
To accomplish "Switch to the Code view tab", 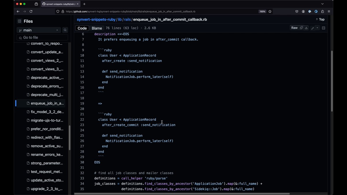I will [82, 28].
